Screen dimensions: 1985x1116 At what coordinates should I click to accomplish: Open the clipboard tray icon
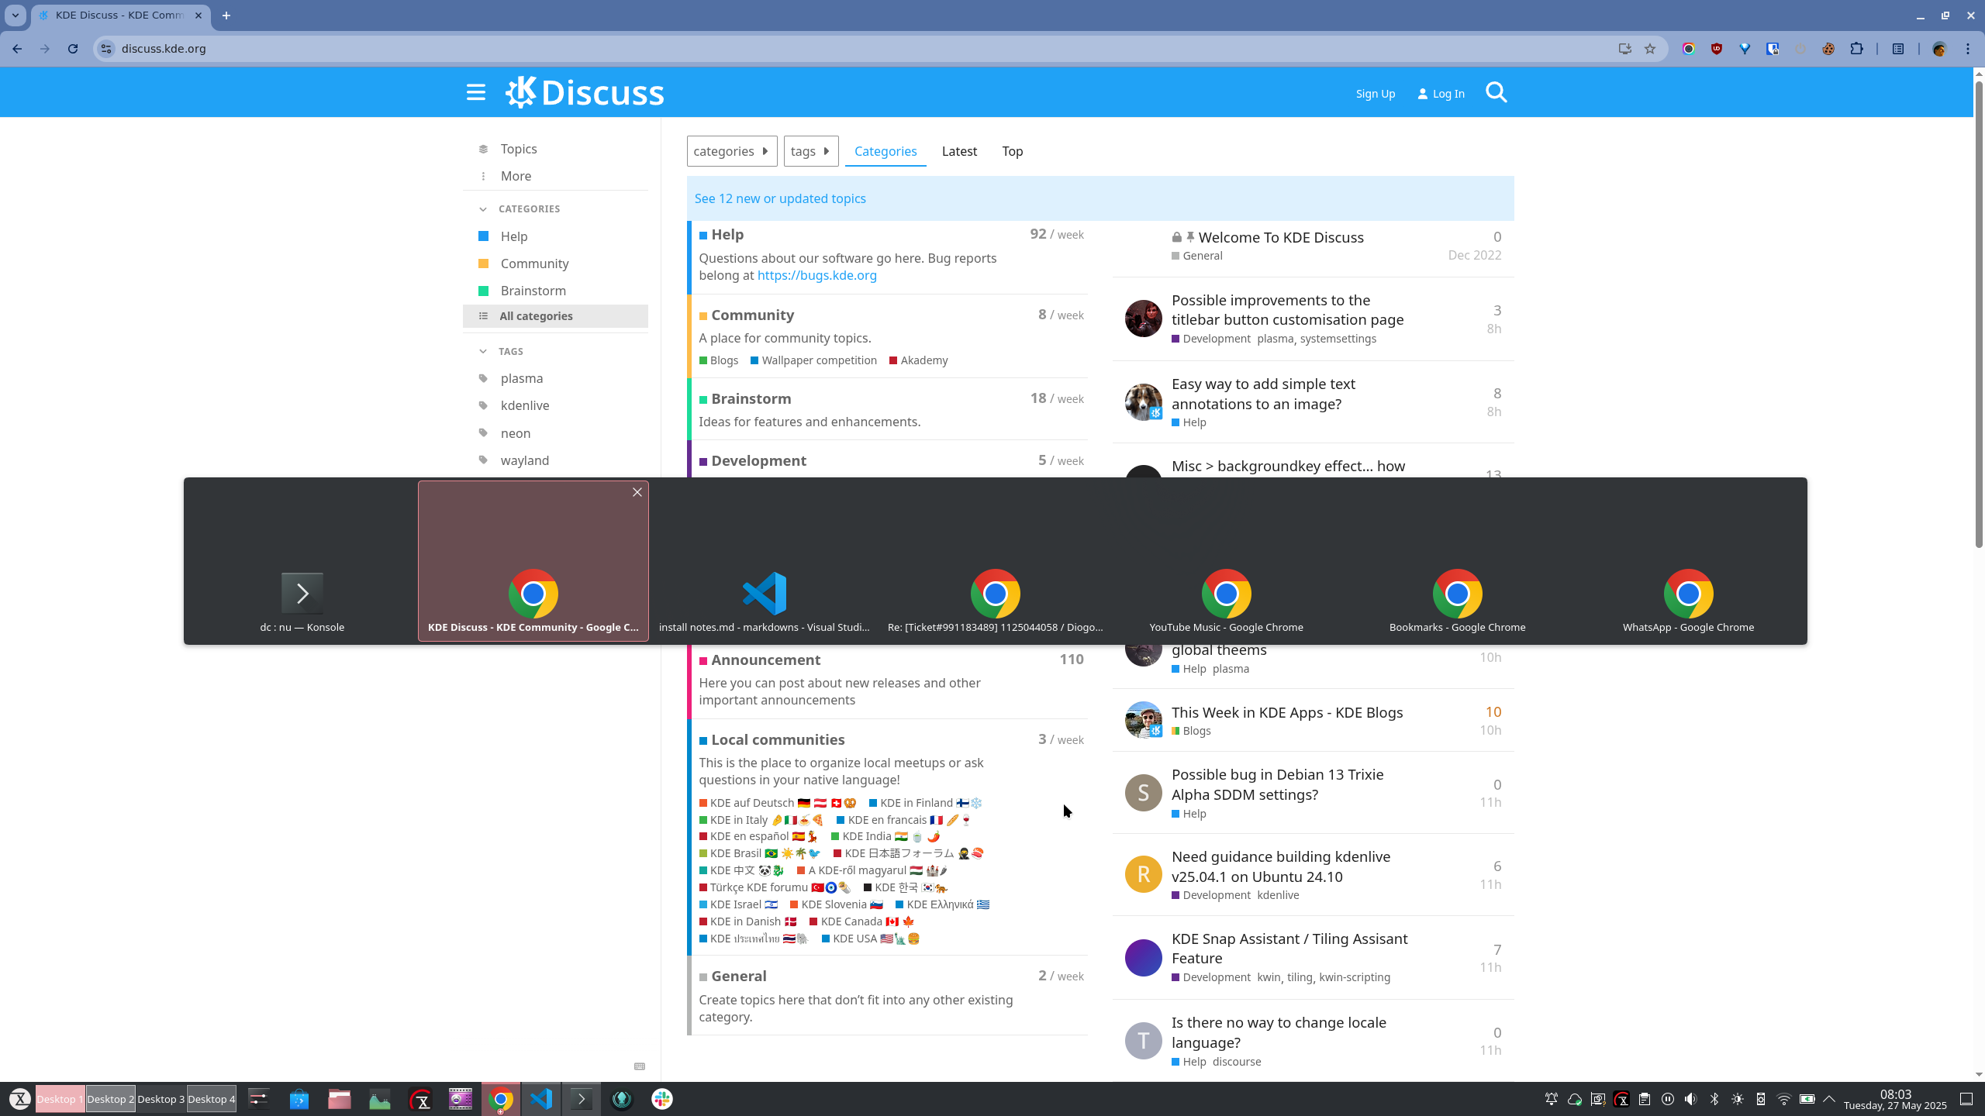pos(1645,1099)
